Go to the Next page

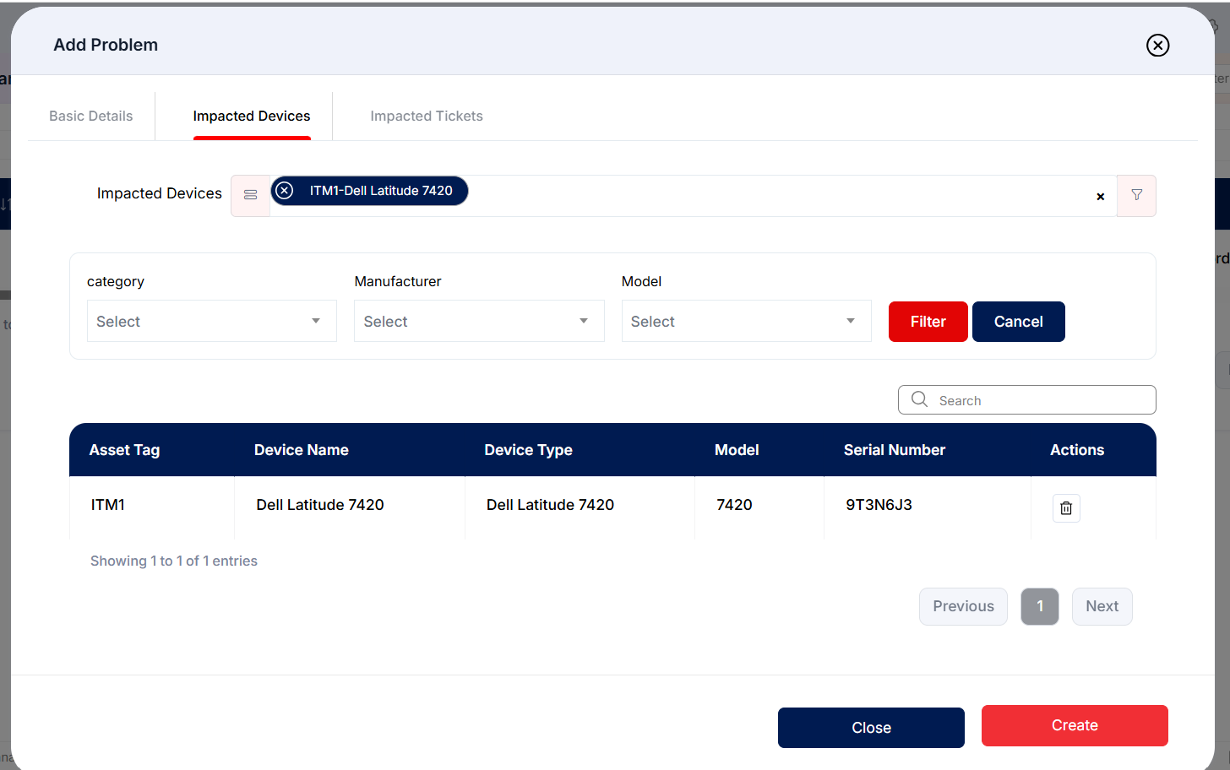[x=1102, y=606]
